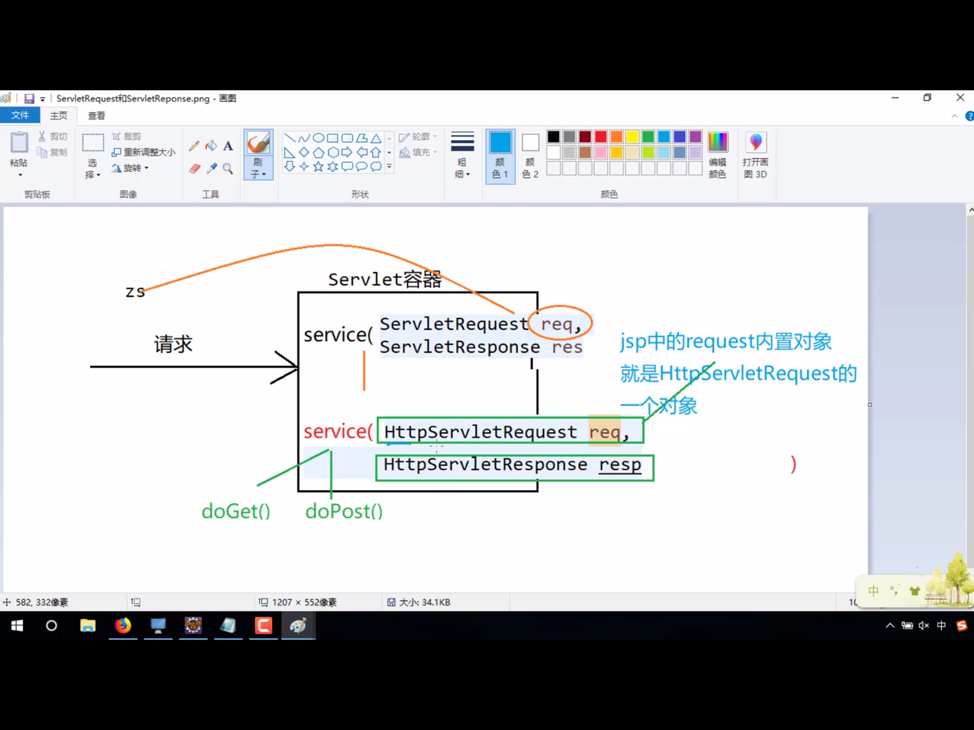The height and width of the screenshot is (730, 974).
Task: Open the Select dropdown menu
Action: point(93,169)
